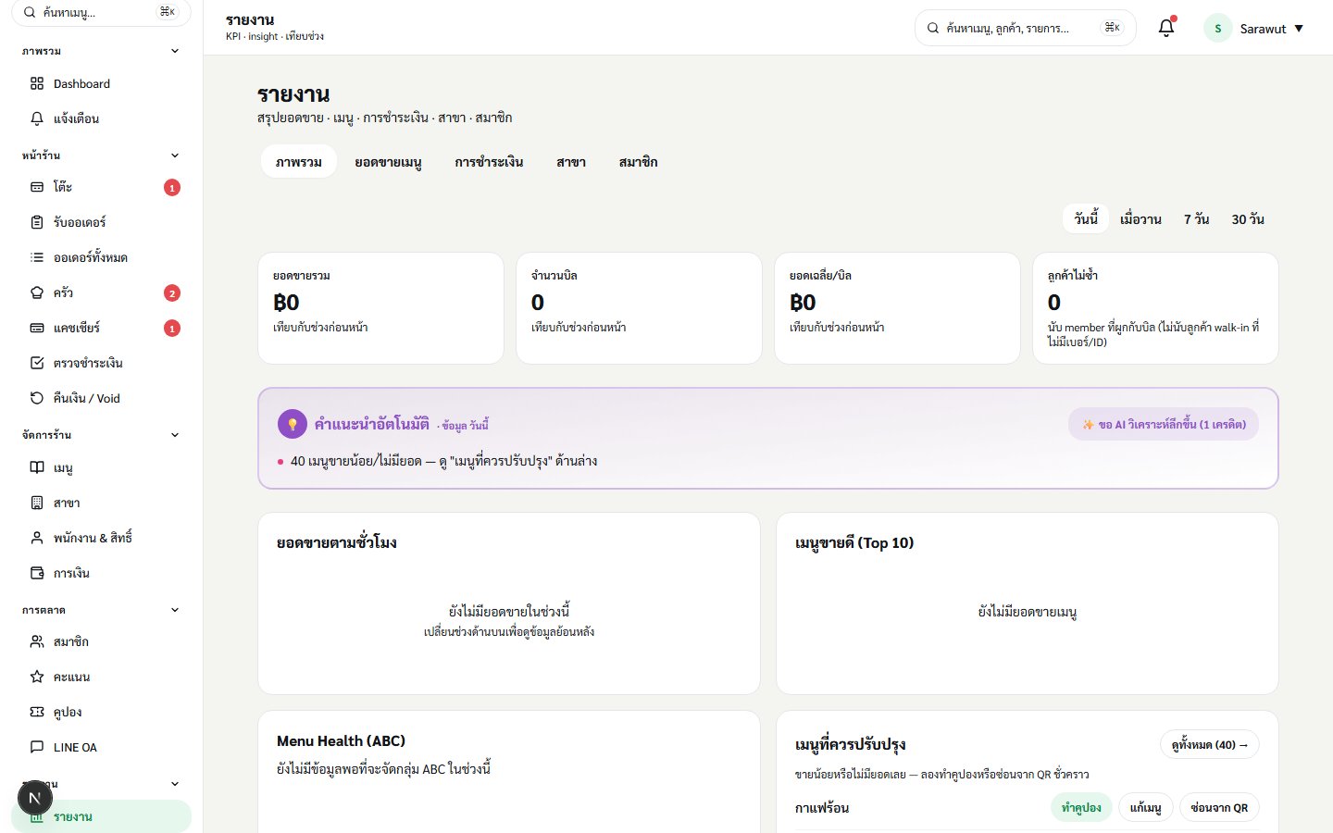Collapse the การตลาด sidebar section
1333x833 pixels.
point(175,610)
